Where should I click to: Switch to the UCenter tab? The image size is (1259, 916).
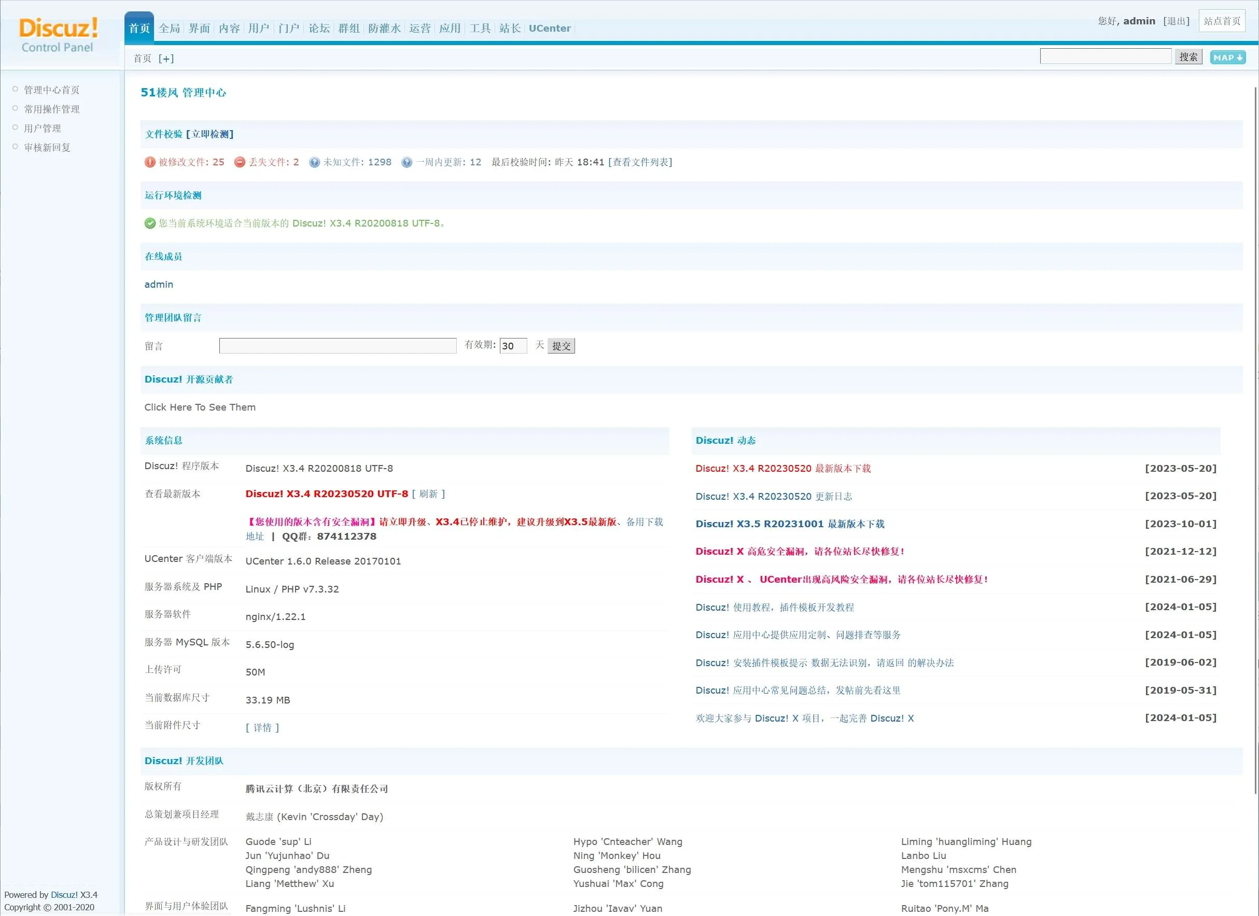click(549, 29)
